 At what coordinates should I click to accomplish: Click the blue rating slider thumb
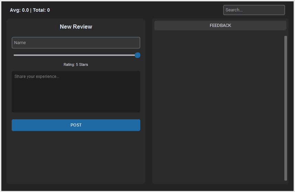click(x=138, y=55)
